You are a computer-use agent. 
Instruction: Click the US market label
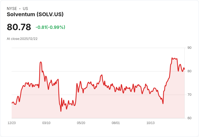coord(25,9)
